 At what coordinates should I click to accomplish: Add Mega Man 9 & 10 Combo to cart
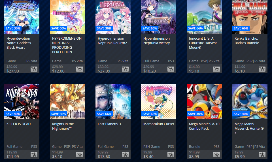(216, 155)
